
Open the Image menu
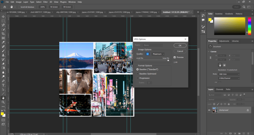click(x=19, y=2)
